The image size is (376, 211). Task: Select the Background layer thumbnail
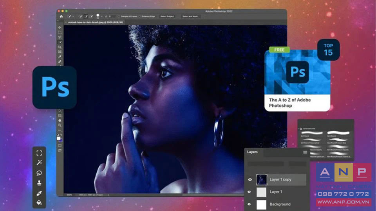pyautogui.click(x=261, y=204)
